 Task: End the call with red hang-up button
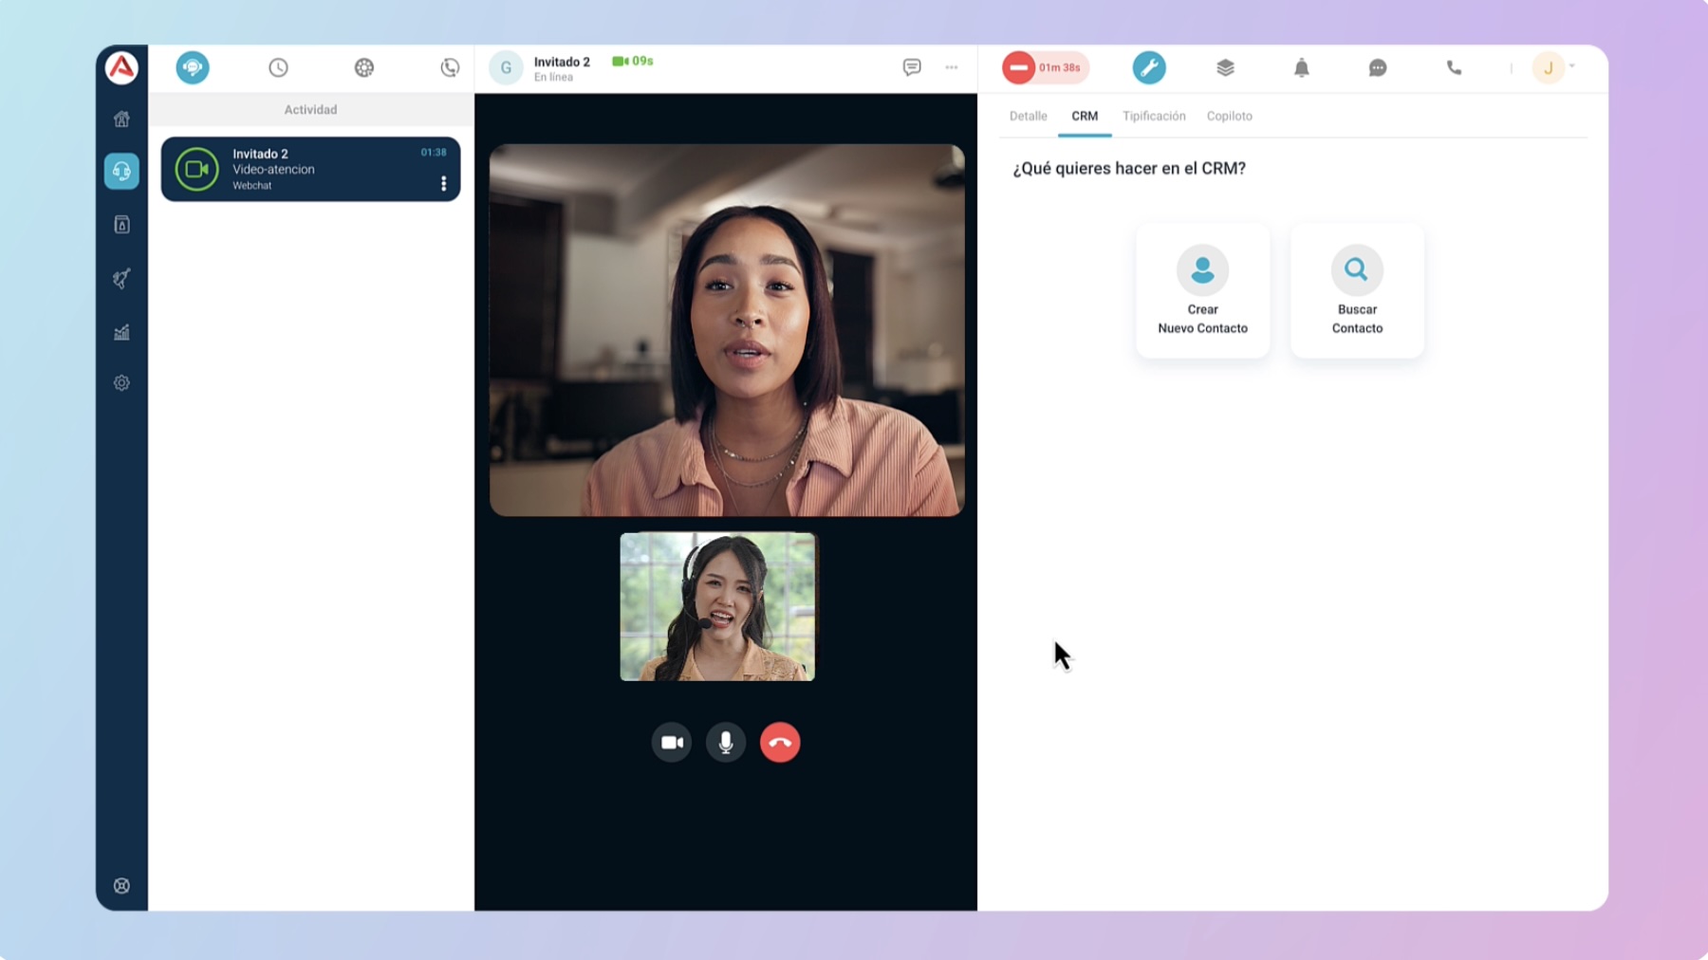(780, 743)
